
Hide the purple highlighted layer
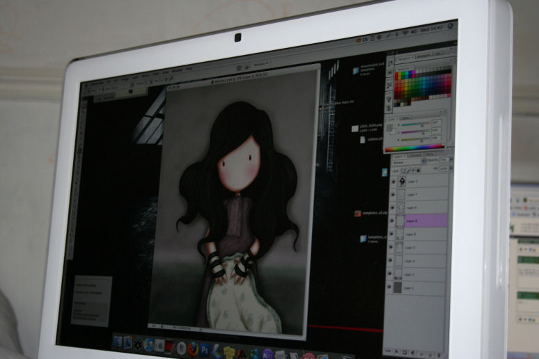click(x=392, y=221)
